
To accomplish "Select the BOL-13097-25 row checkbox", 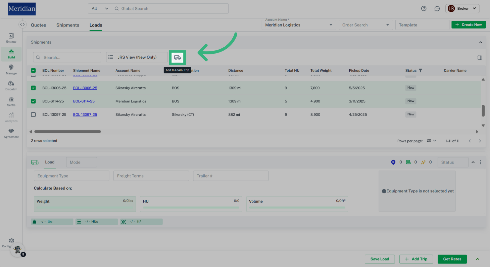I will tap(33, 115).
